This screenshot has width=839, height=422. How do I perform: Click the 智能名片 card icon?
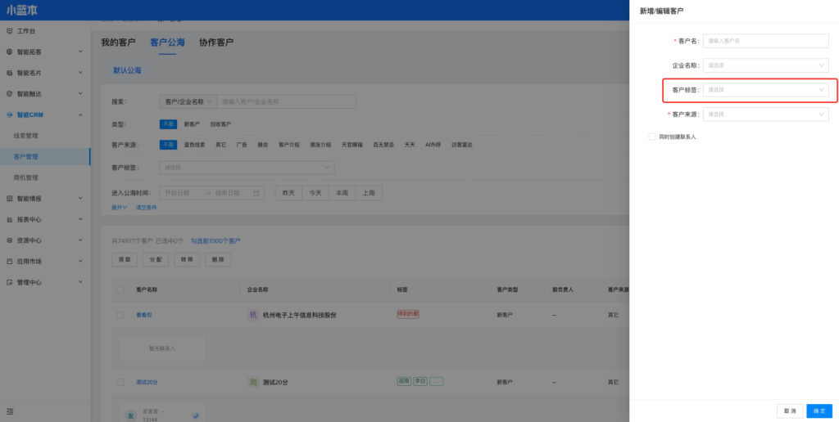pos(10,73)
